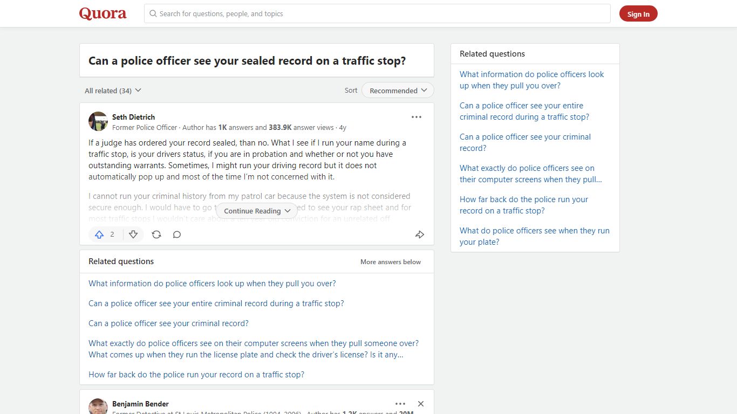This screenshot has width=737, height=414.
Task: Click the Quora logo
Action: click(103, 14)
